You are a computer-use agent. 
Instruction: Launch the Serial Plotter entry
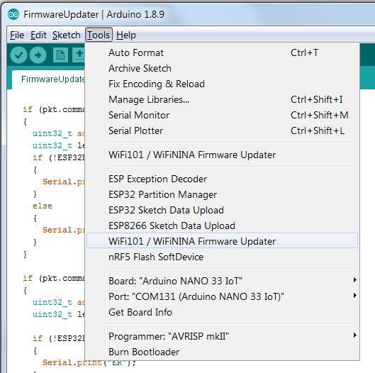[223, 130]
